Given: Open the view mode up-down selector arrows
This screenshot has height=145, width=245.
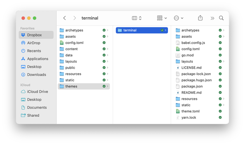Looking at the screenshot, I should pos(140,18).
